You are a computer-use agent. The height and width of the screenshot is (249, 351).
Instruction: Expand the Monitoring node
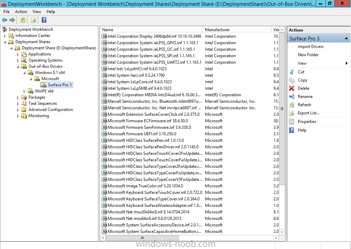(x=18, y=116)
